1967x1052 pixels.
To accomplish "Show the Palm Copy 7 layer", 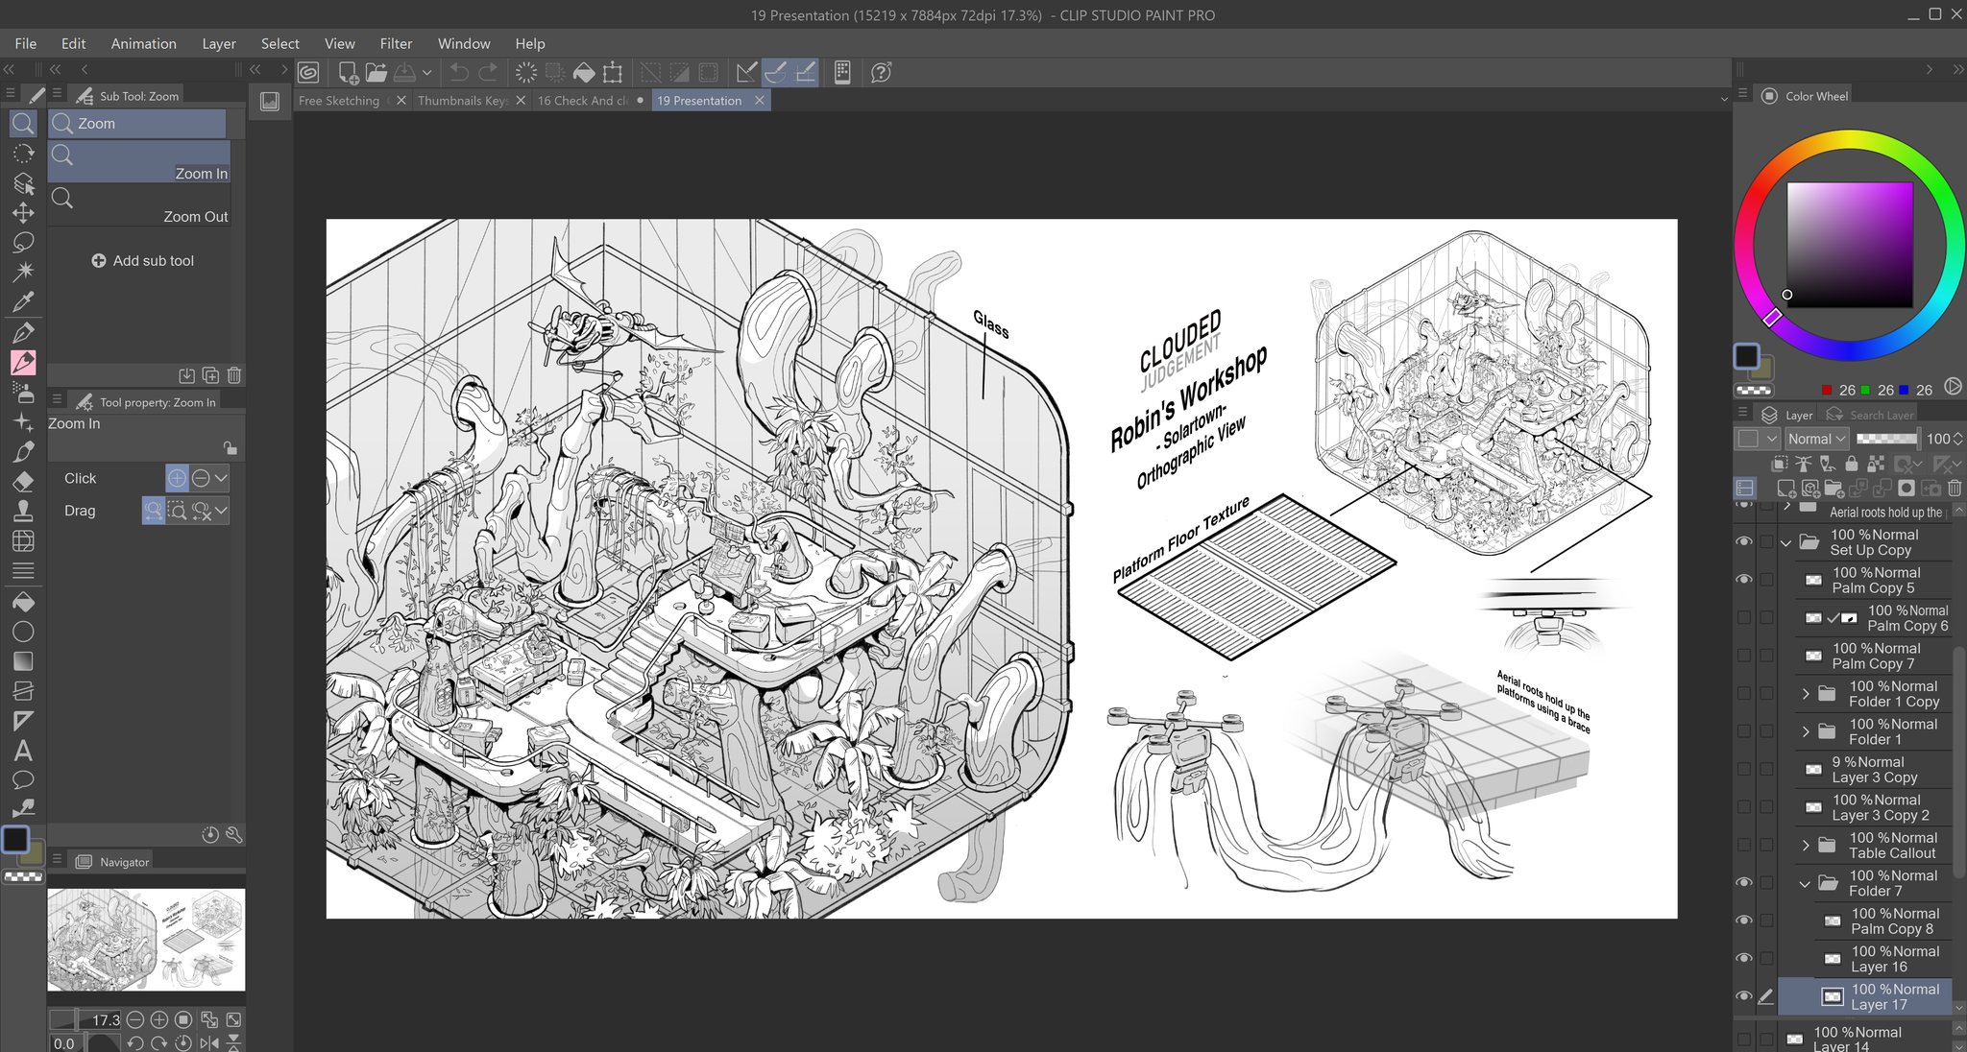I will 1744,656.
